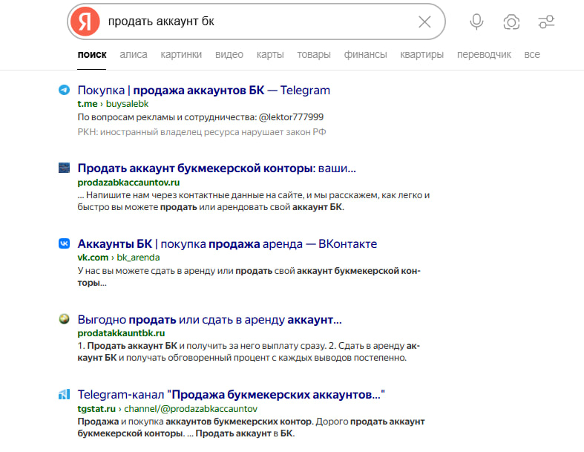The image size is (584, 452).
Task: Click the РКН warning notice text
Action: tap(202, 132)
